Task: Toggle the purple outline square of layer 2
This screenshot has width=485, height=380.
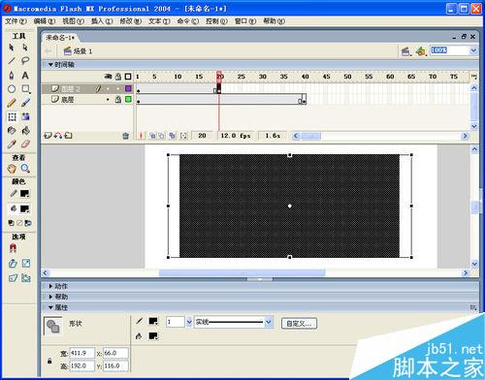Action: click(x=128, y=88)
